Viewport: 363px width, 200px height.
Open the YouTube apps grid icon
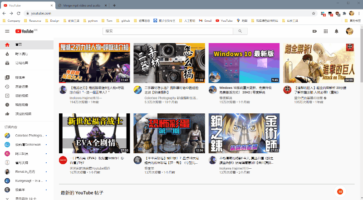[325, 31]
